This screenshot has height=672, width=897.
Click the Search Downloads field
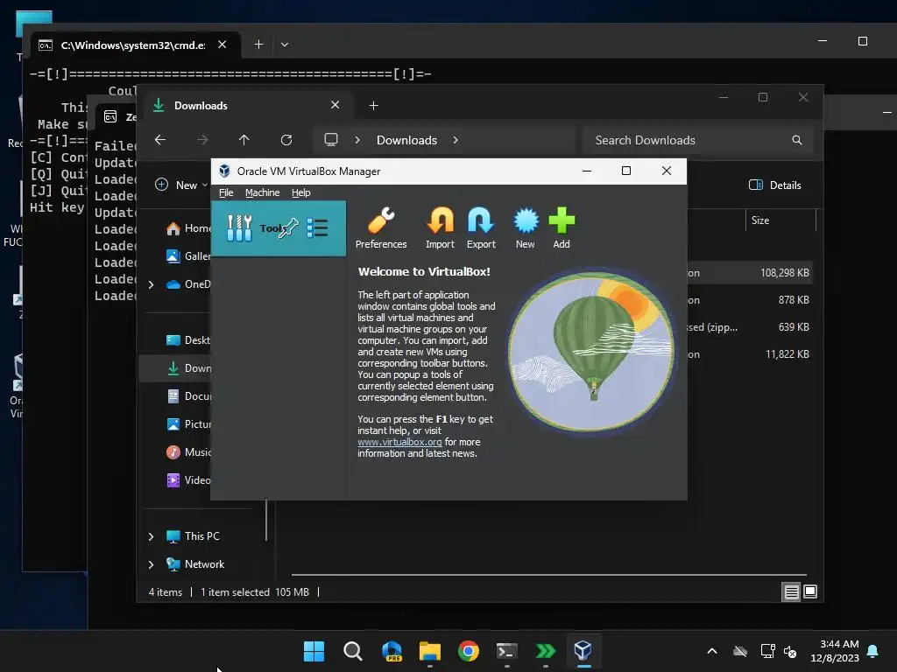point(697,140)
